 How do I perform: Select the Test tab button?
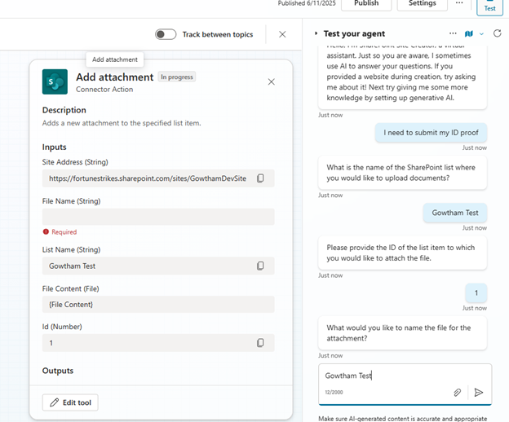point(489,7)
